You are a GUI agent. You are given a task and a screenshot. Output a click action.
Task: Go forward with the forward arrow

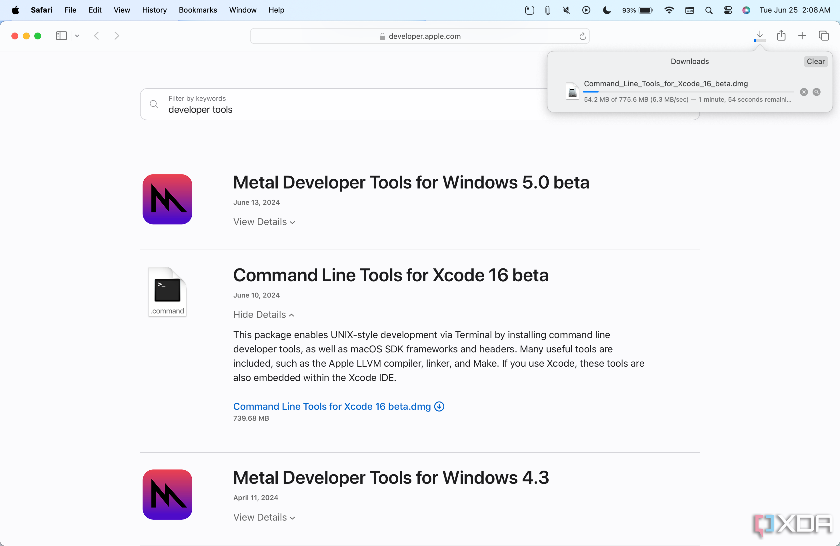coord(117,36)
